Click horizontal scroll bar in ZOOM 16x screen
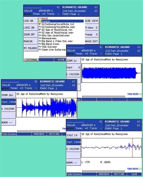Viewport: 143px width, 177px height. click(38, 131)
